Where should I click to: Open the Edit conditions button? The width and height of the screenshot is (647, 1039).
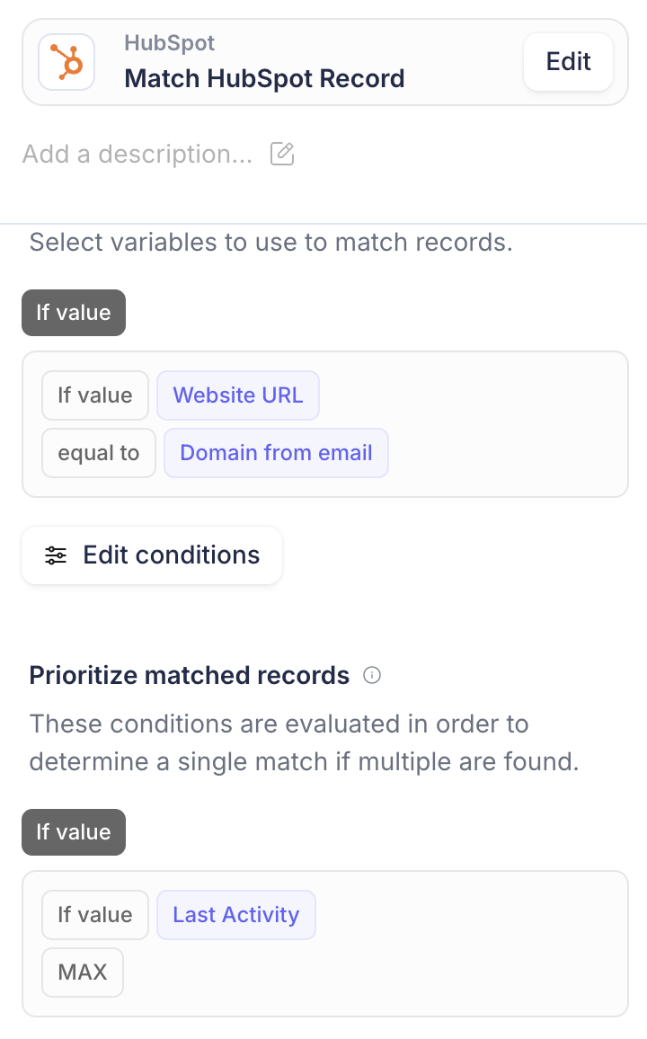[x=152, y=555]
